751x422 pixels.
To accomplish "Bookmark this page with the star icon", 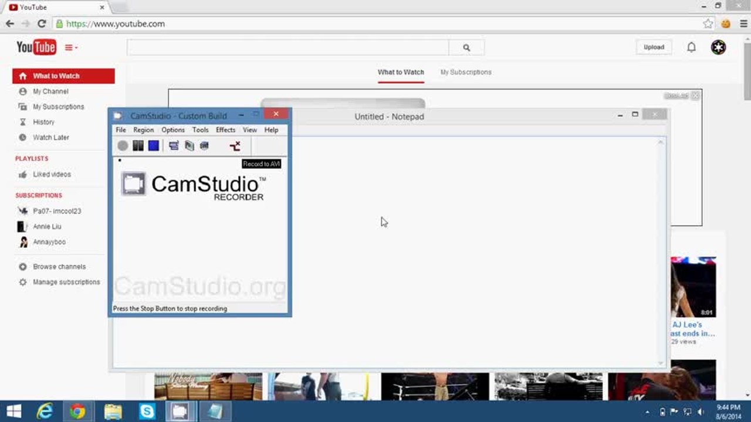I will 708,24.
